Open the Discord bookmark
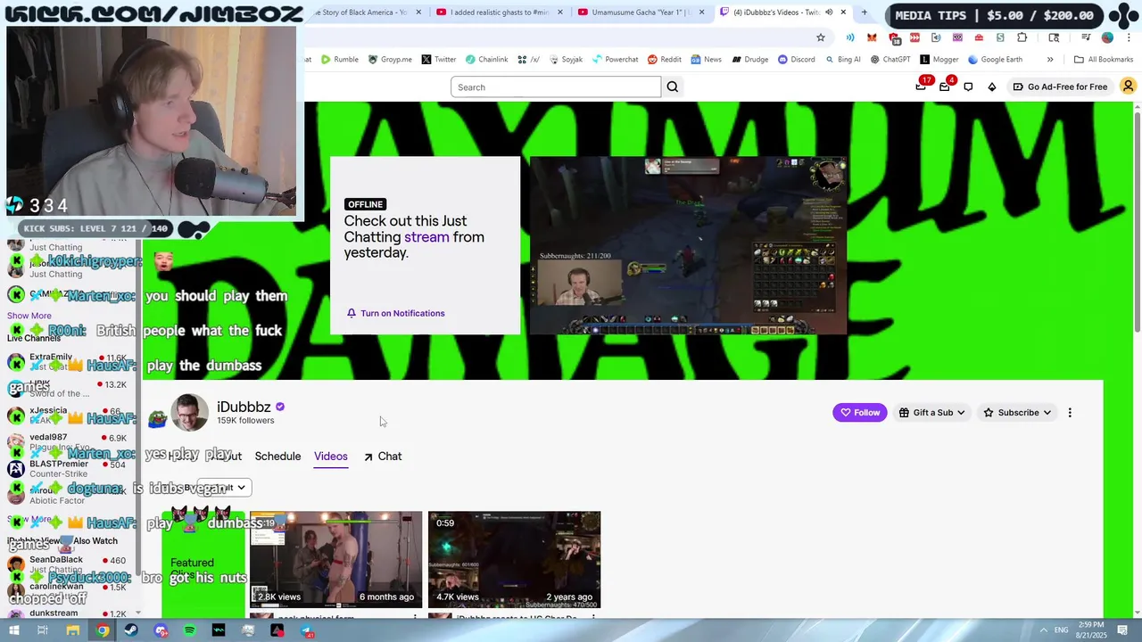 coord(796,60)
